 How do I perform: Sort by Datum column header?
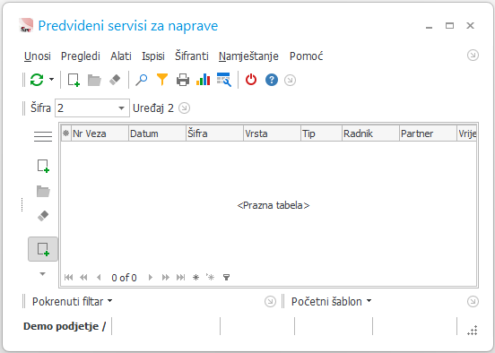pos(157,133)
